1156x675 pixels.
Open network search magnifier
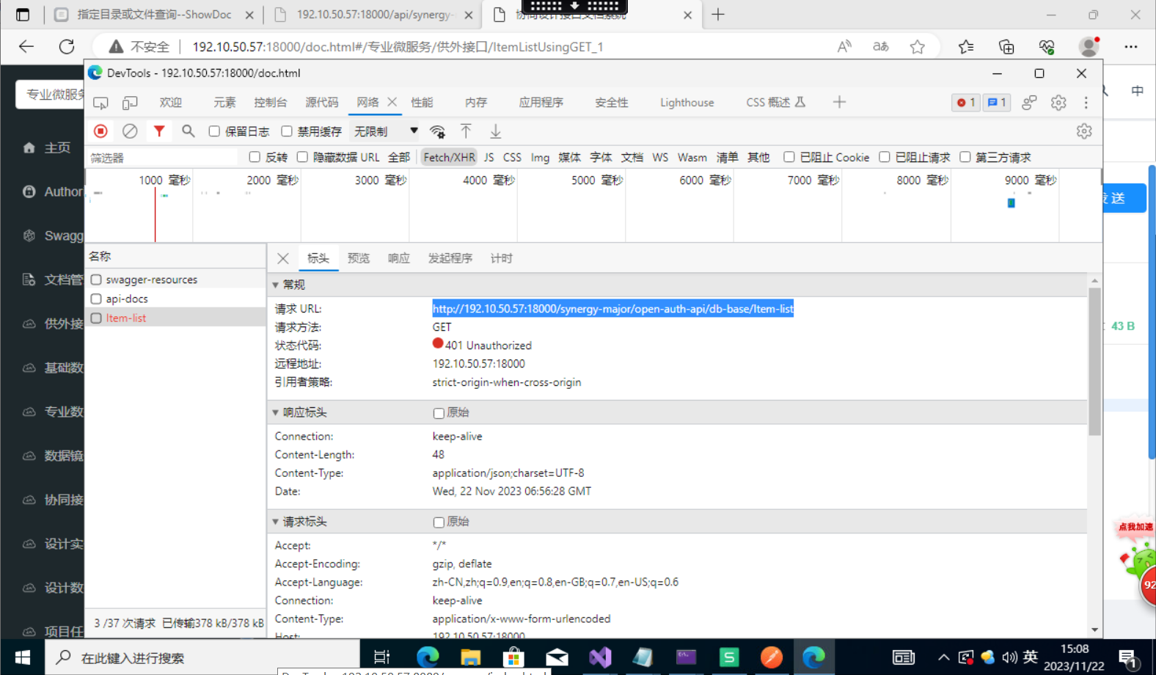[x=189, y=131]
